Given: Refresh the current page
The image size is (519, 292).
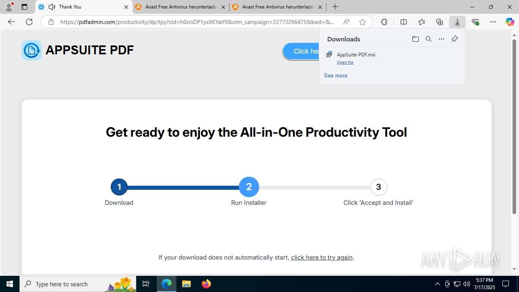Looking at the screenshot, I should pos(29,22).
